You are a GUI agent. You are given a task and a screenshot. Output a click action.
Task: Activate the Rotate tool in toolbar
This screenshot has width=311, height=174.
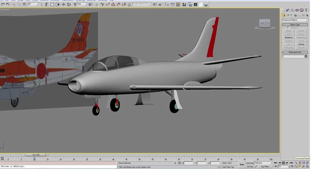(x=69, y=4)
